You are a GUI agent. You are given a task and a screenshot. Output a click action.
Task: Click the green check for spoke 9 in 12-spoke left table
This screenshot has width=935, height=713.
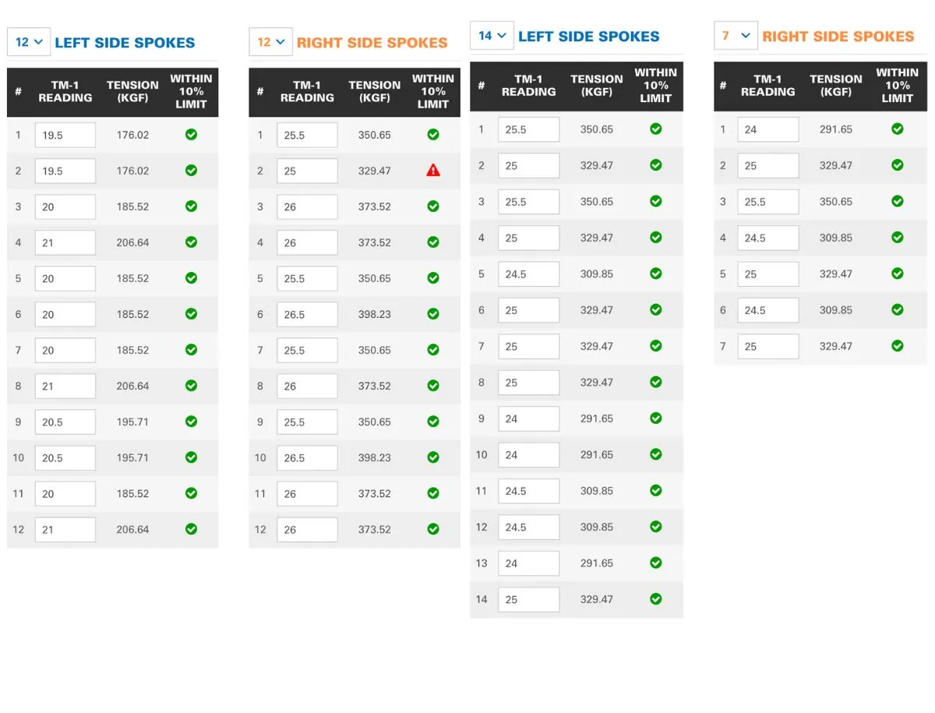click(x=191, y=422)
